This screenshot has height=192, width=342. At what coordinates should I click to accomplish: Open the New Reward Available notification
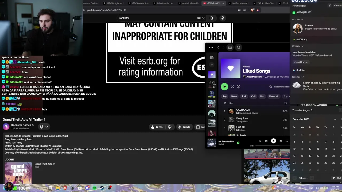pyautogui.click(x=316, y=54)
